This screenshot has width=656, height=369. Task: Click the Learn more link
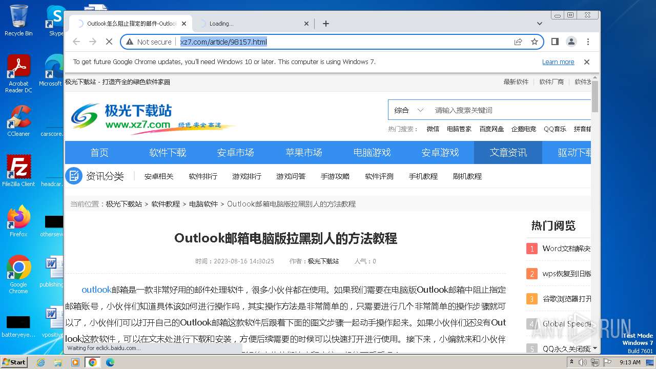(x=558, y=62)
